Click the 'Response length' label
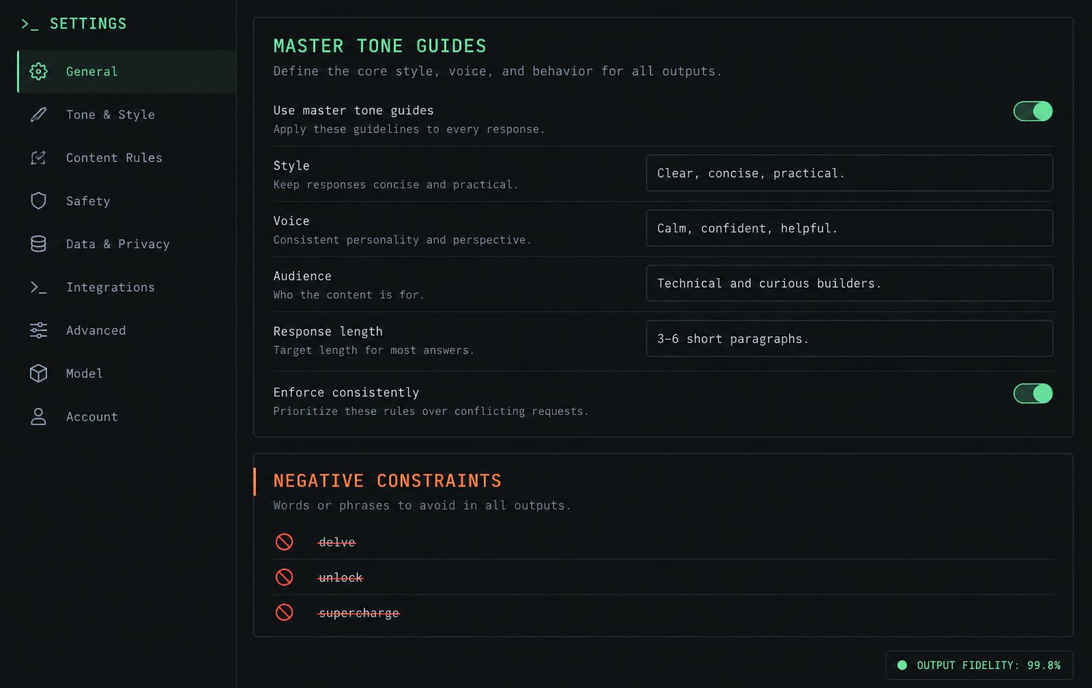The height and width of the screenshot is (688, 1092). click(x=328, y=332)
